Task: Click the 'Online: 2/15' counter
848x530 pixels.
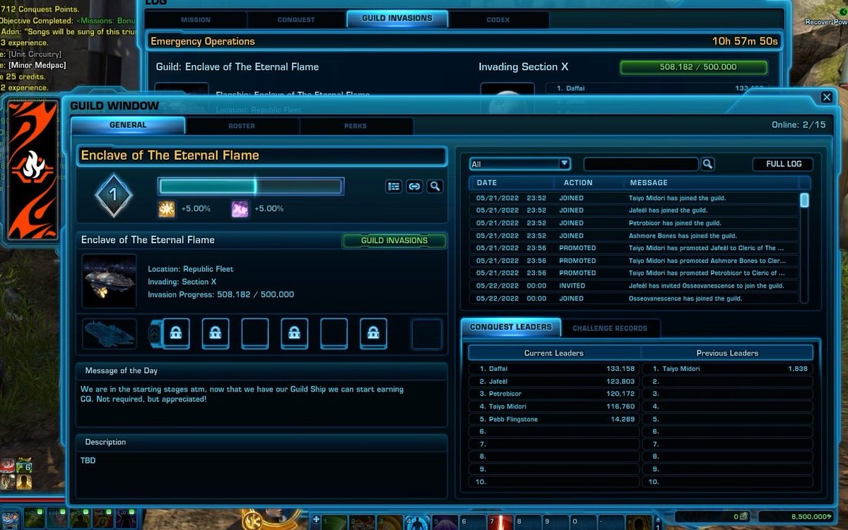Action: point(799,125)
